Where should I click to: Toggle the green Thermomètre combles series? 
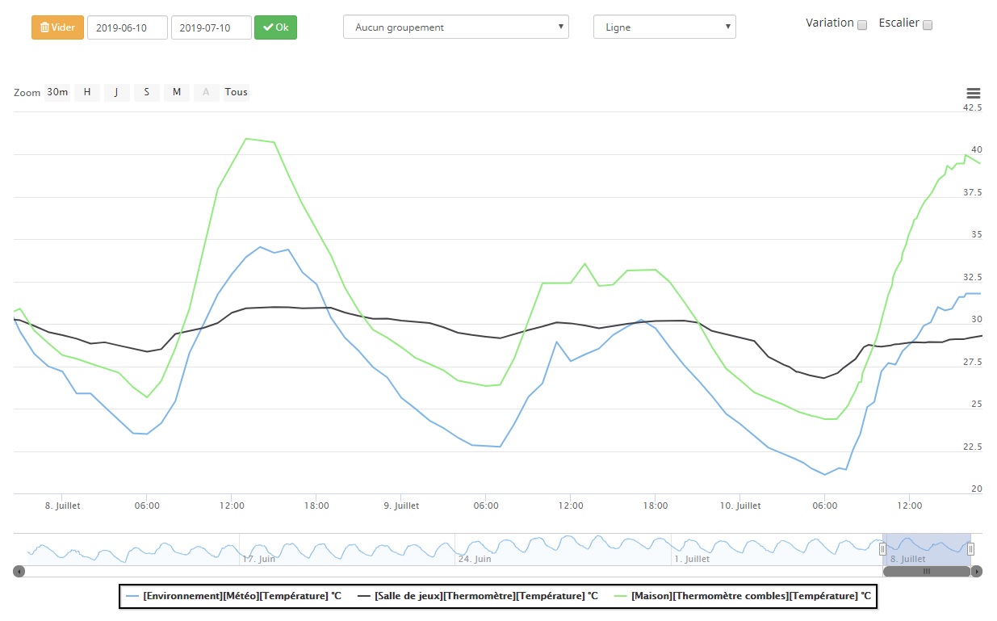coord(743,596)
